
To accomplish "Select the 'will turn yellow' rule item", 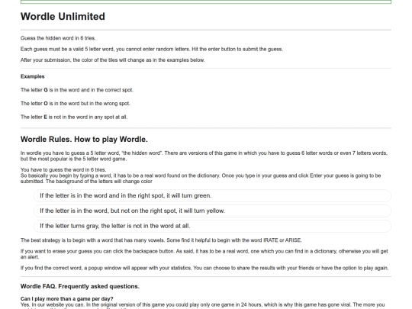I will tap(212, 211).
